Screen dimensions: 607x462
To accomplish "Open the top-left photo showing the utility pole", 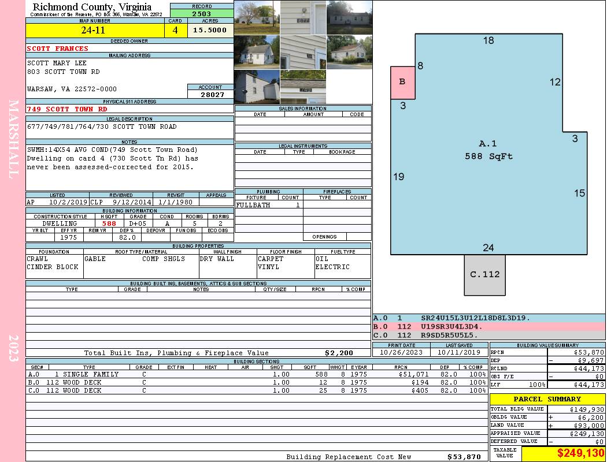I will tap(257, 17).
